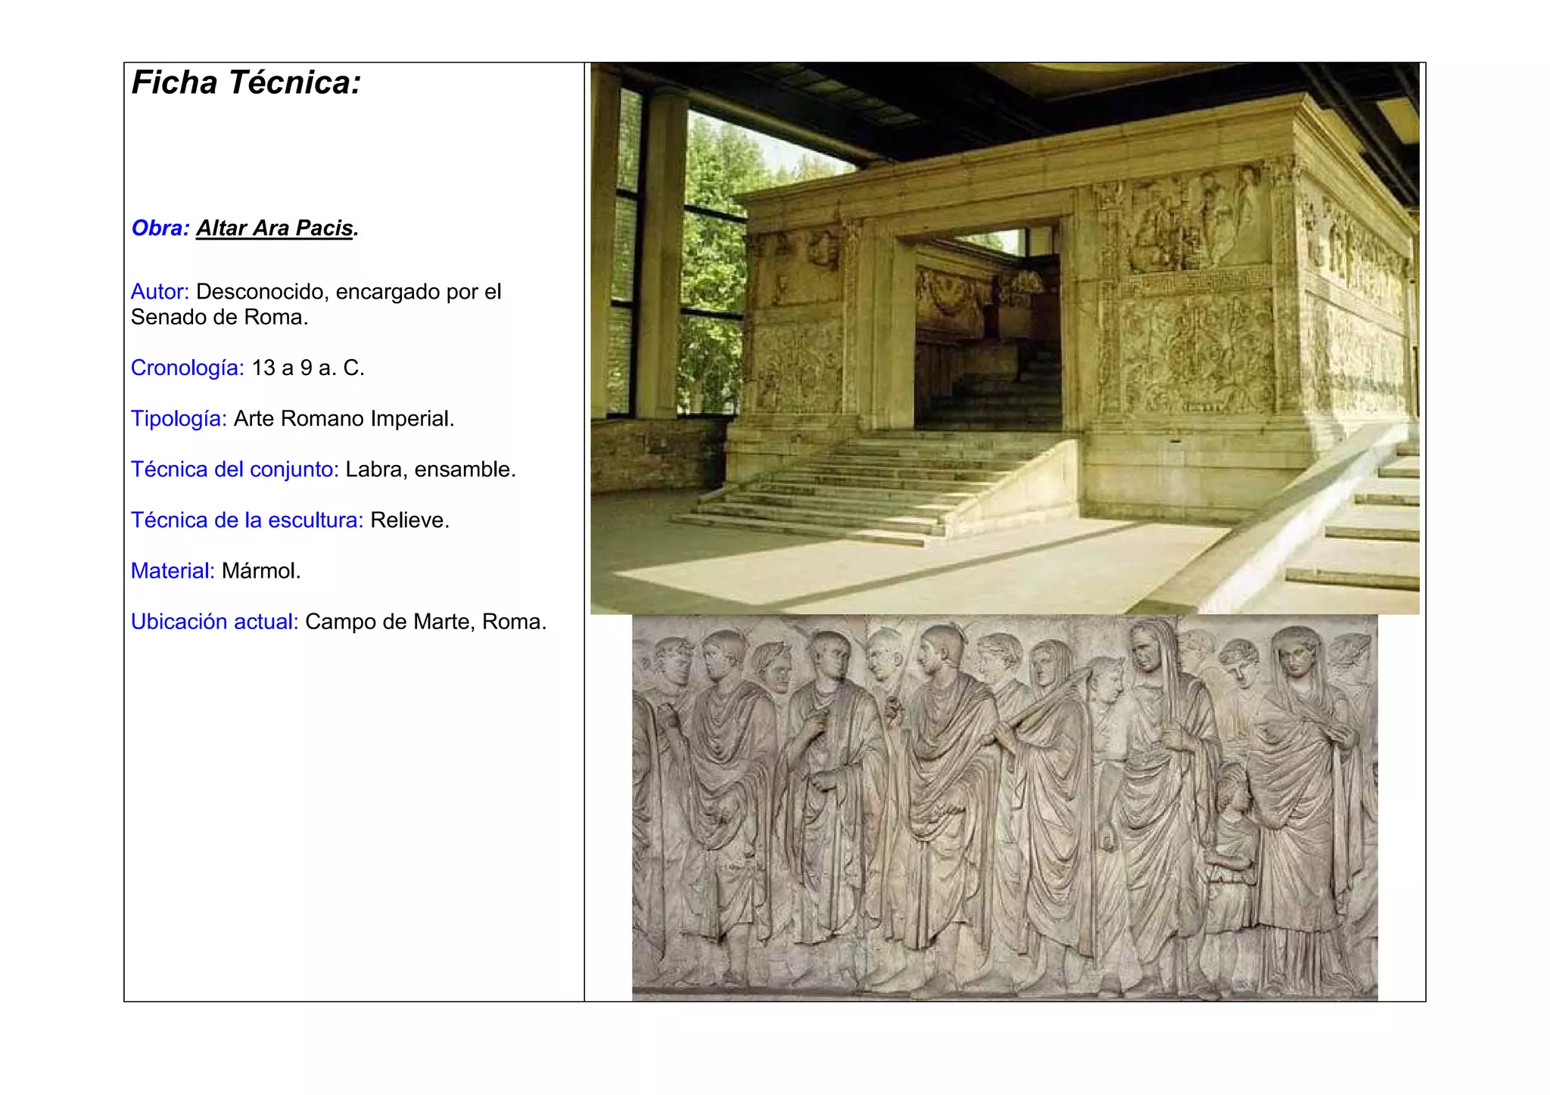This screenshot has height=1095, width=1550.
Task: Click the Técnica de la escultura label
Action: [247, 520]
